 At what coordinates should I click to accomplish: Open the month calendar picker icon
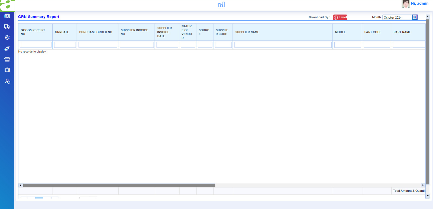click(x=415, y=17)
